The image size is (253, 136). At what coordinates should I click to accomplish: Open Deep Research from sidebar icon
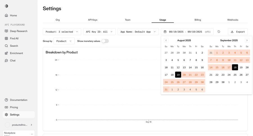click(6, 31)
